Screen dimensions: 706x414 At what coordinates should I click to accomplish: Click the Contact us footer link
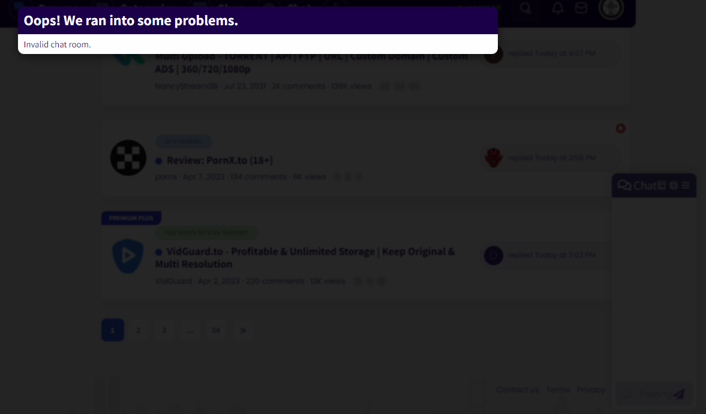click(517, 389)
